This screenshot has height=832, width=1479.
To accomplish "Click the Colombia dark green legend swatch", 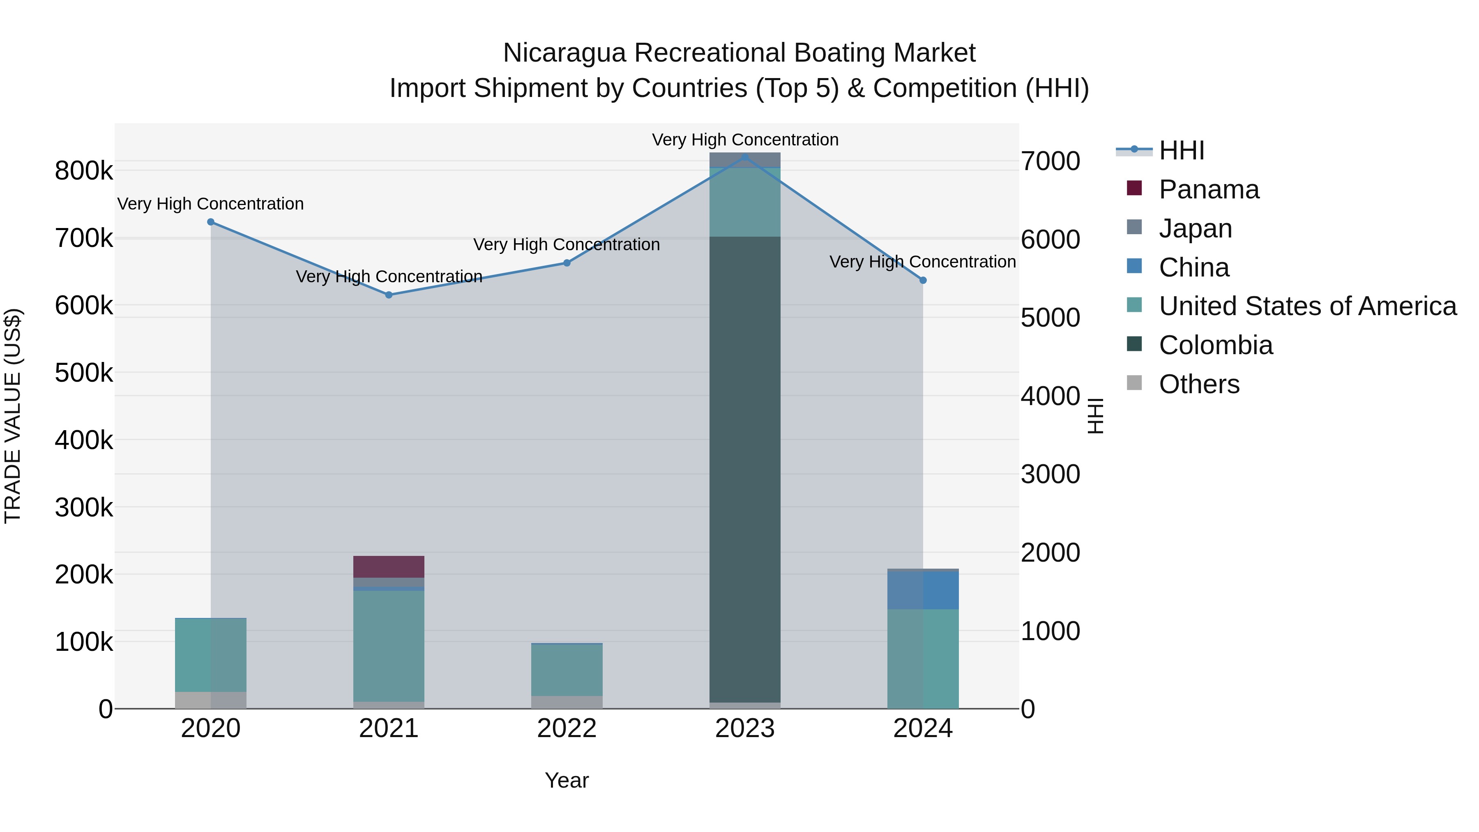I will [x=1134, y=343].
